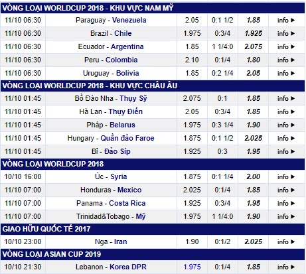
Task: Open info arrow for Pháp - Belarus row
Action: pyautogui.click(x=286, y=125)
